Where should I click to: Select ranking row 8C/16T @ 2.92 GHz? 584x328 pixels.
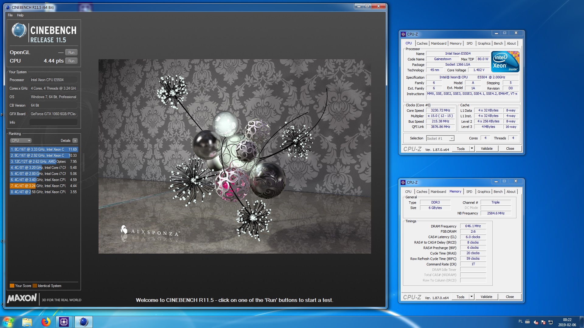(44, 155)
